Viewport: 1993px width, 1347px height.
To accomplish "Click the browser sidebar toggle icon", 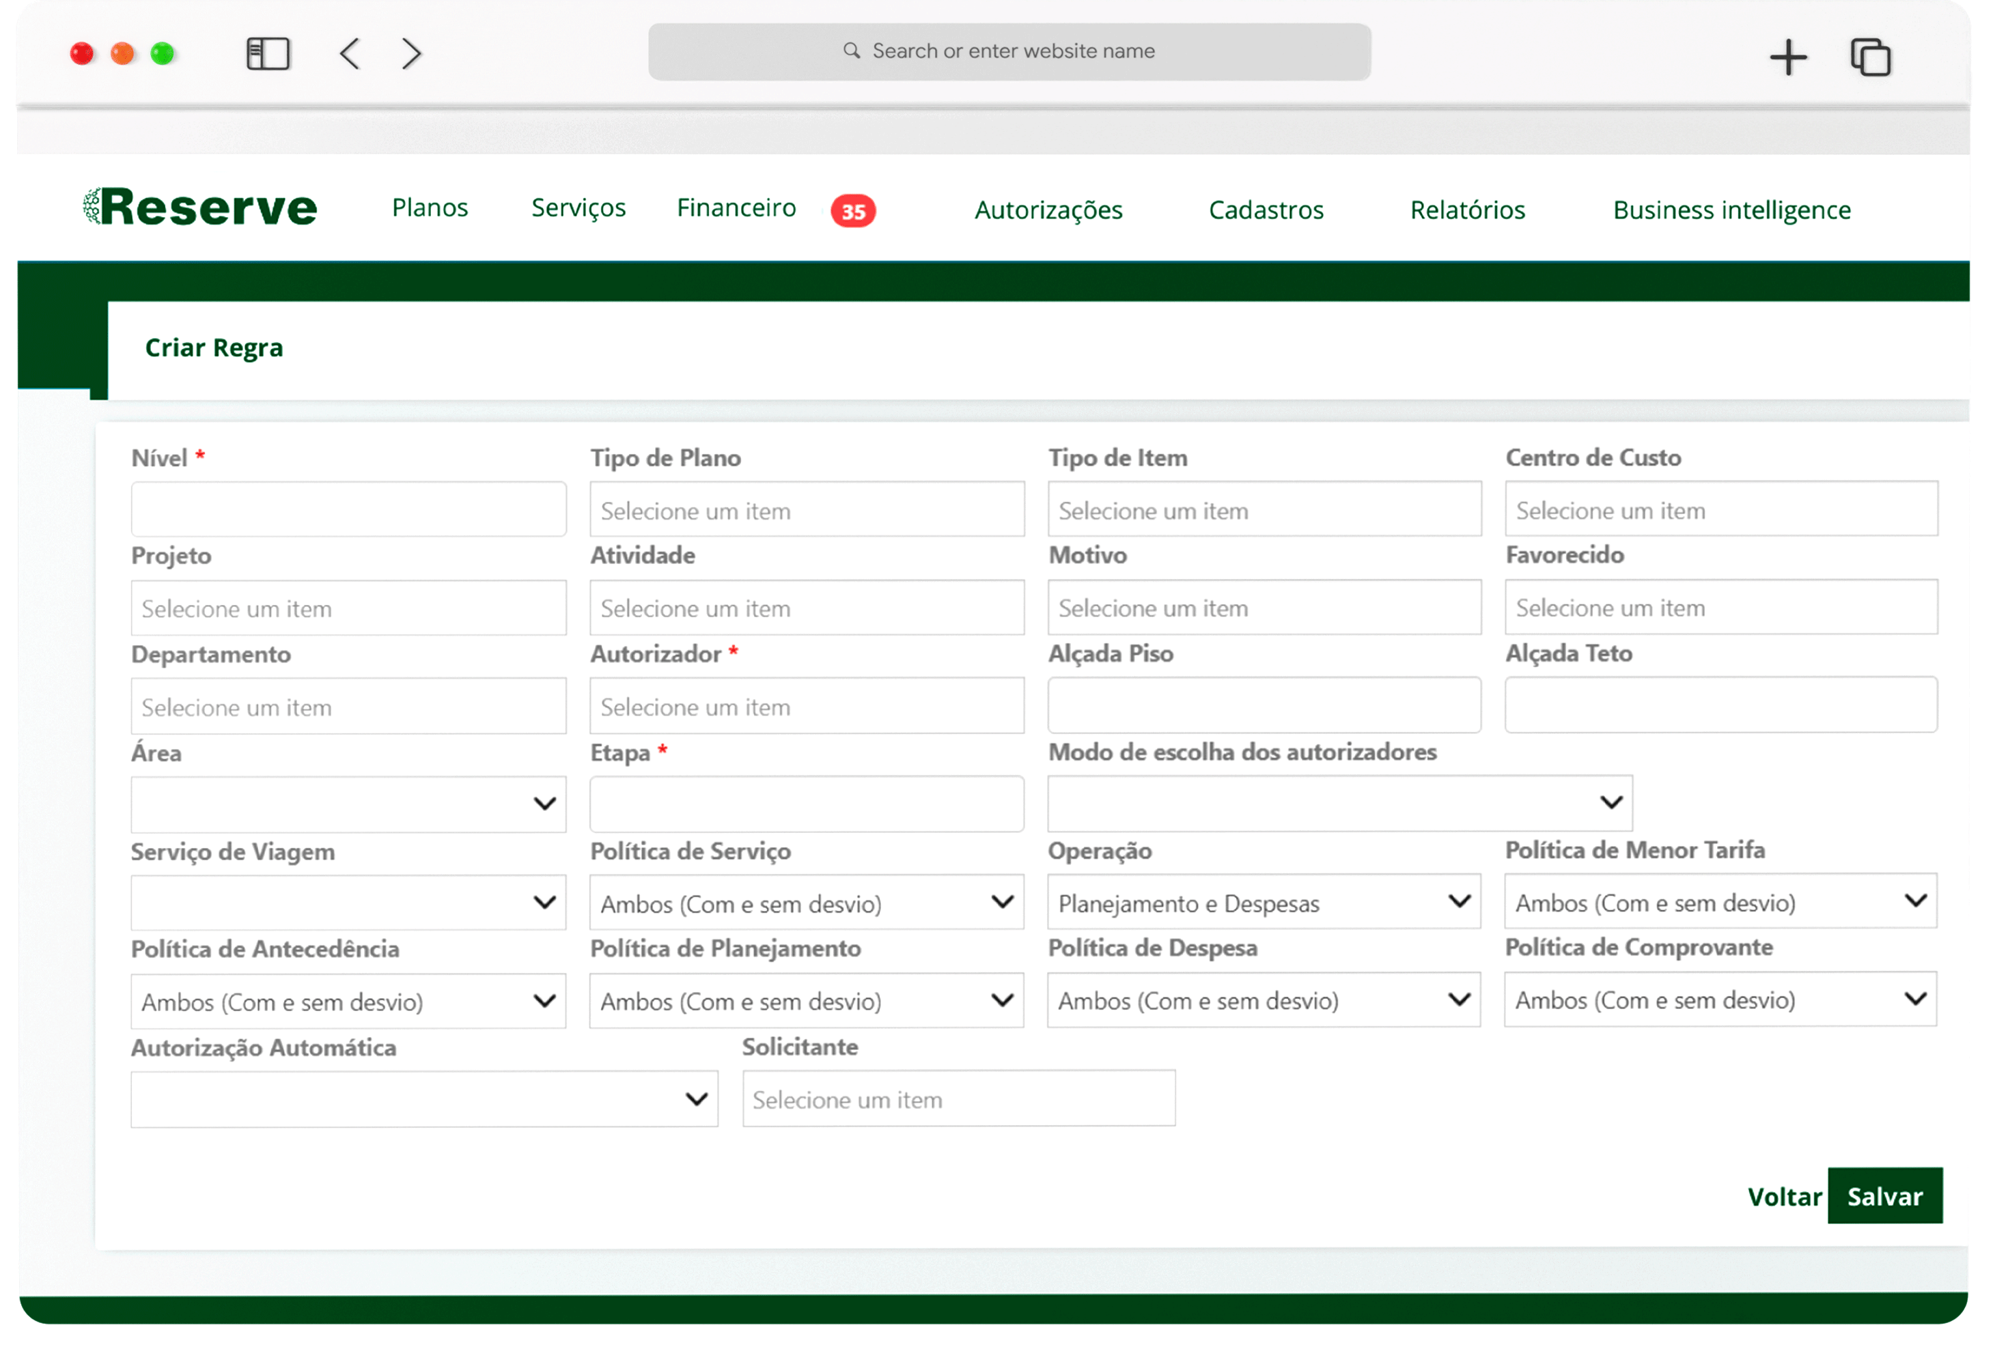I will (268, 54).
